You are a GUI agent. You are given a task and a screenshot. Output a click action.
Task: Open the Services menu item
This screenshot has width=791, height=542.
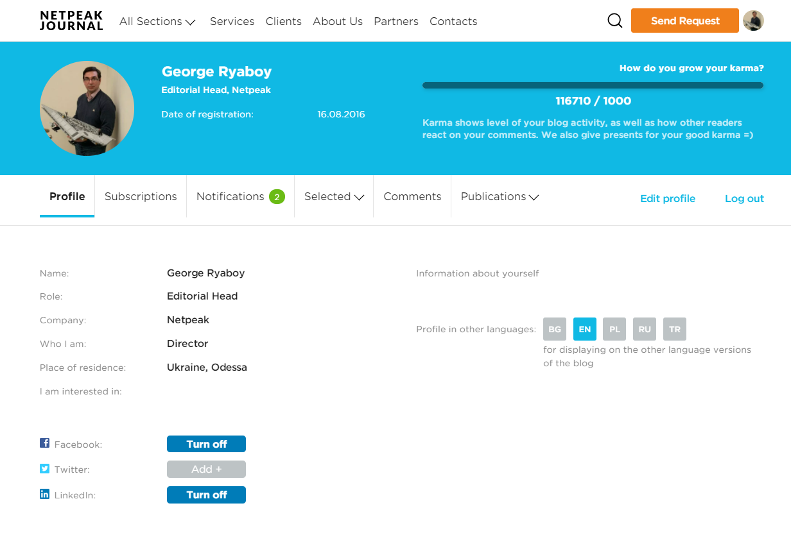[x=232, y=21]
